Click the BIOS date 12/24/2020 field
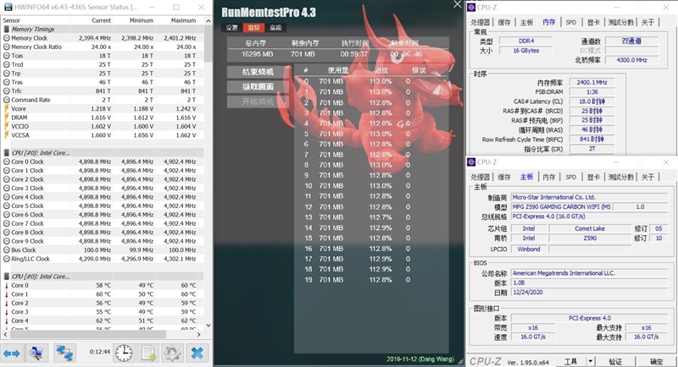Image resolution: width=678 pixels, height=367 pixels. pyautogui.click(x=590, y=293)
